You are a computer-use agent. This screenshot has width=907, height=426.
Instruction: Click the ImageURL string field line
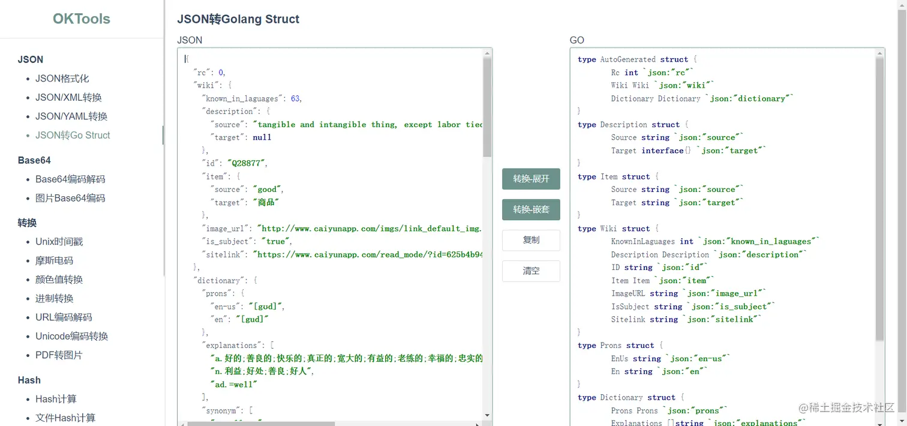[x=689, y=293]
